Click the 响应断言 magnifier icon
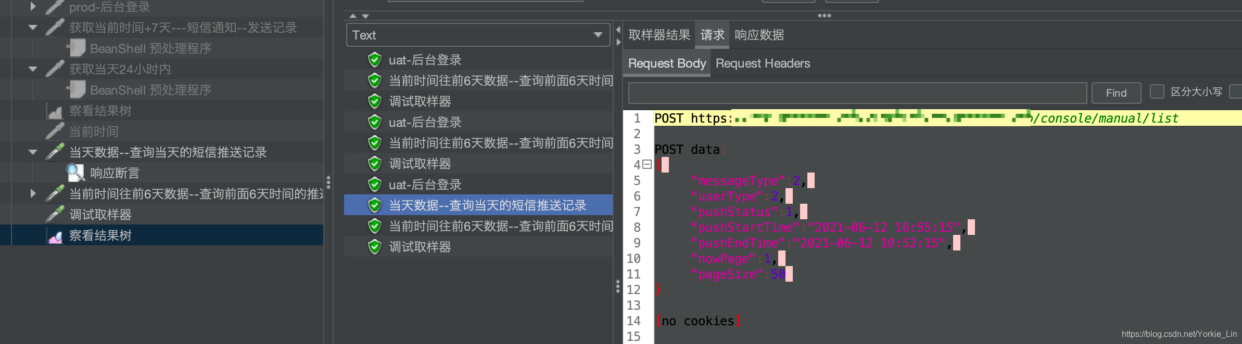 click(x=76, y=173)
